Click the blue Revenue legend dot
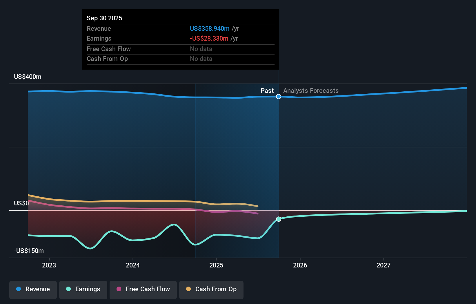Screen dimensions: 476x304 (19, 289)
